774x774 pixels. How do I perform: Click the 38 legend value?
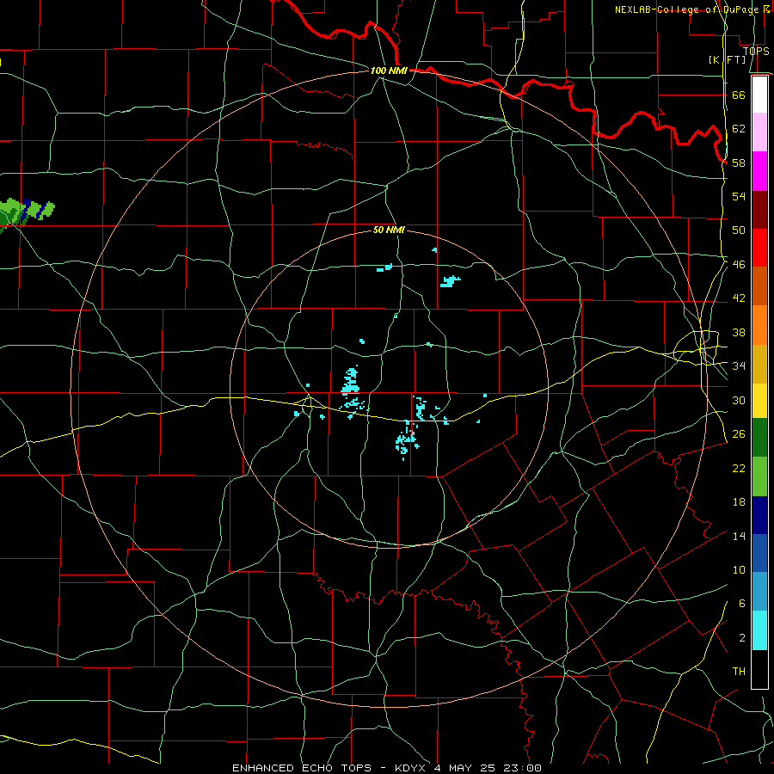[739, 333]
